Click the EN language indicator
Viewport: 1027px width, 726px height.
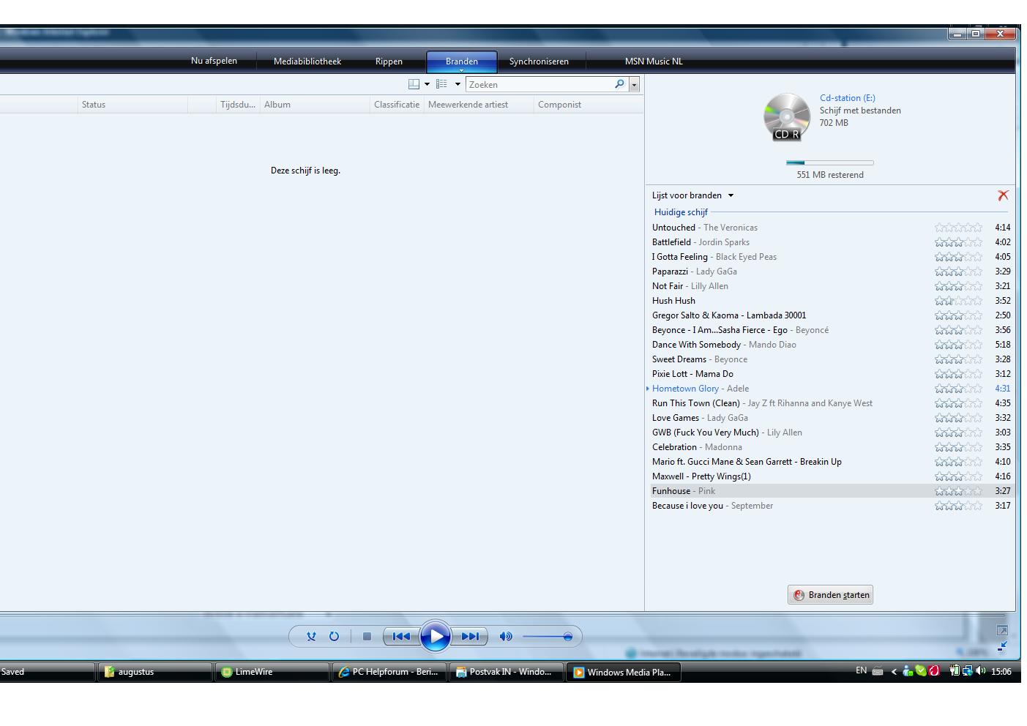(x=861, y=670)
